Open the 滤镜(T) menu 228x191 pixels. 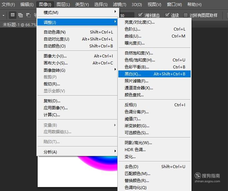coord(120,5)
